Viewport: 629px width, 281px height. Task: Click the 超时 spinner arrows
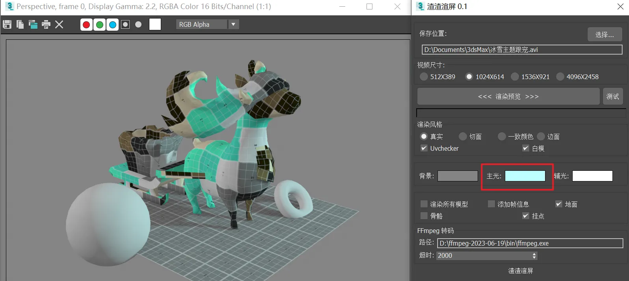[534, 255]
